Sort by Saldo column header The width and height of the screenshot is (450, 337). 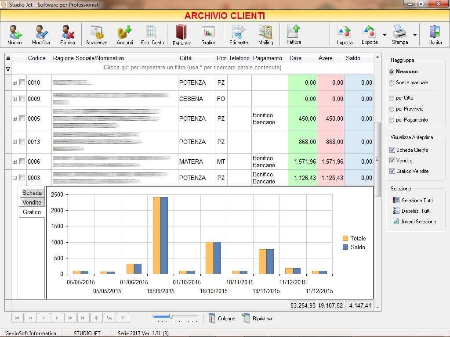coord(359,58)
